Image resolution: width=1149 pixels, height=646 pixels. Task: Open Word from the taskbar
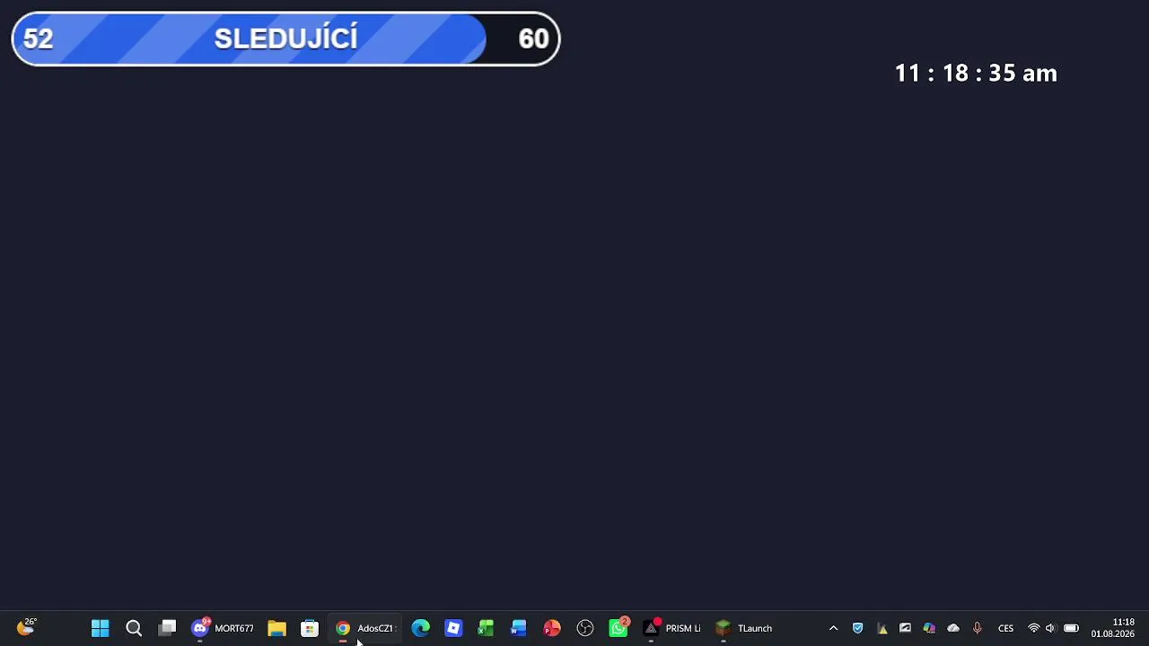[519, 628]
